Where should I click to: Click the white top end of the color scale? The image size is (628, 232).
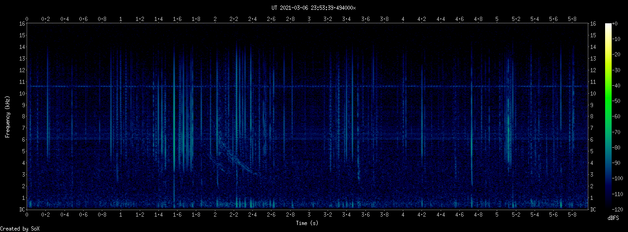[x=608, y=25]
